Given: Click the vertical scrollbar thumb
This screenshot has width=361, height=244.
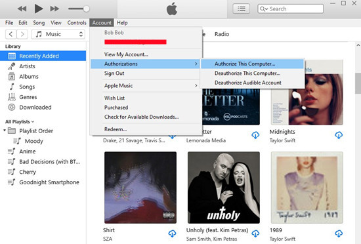Looking at the screenshot, I should [x=358, y=83].
